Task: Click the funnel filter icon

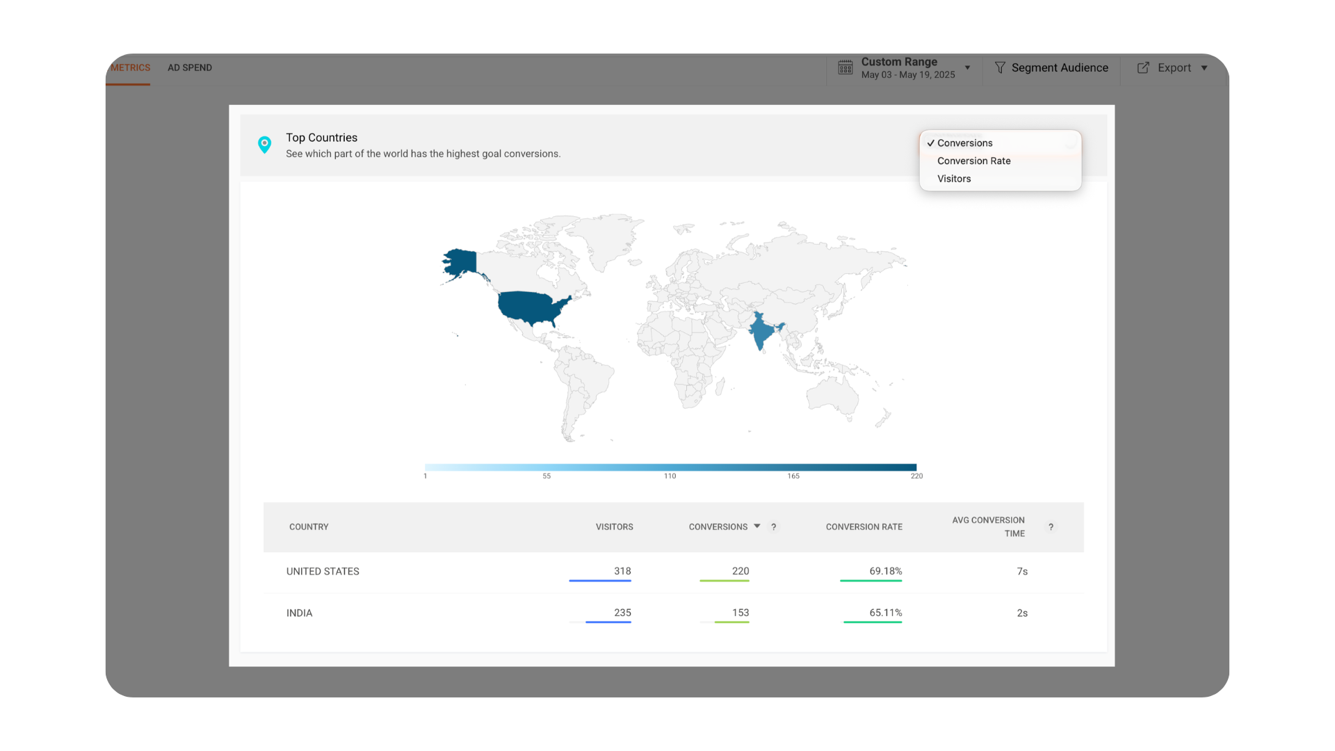Action: 1000,67
